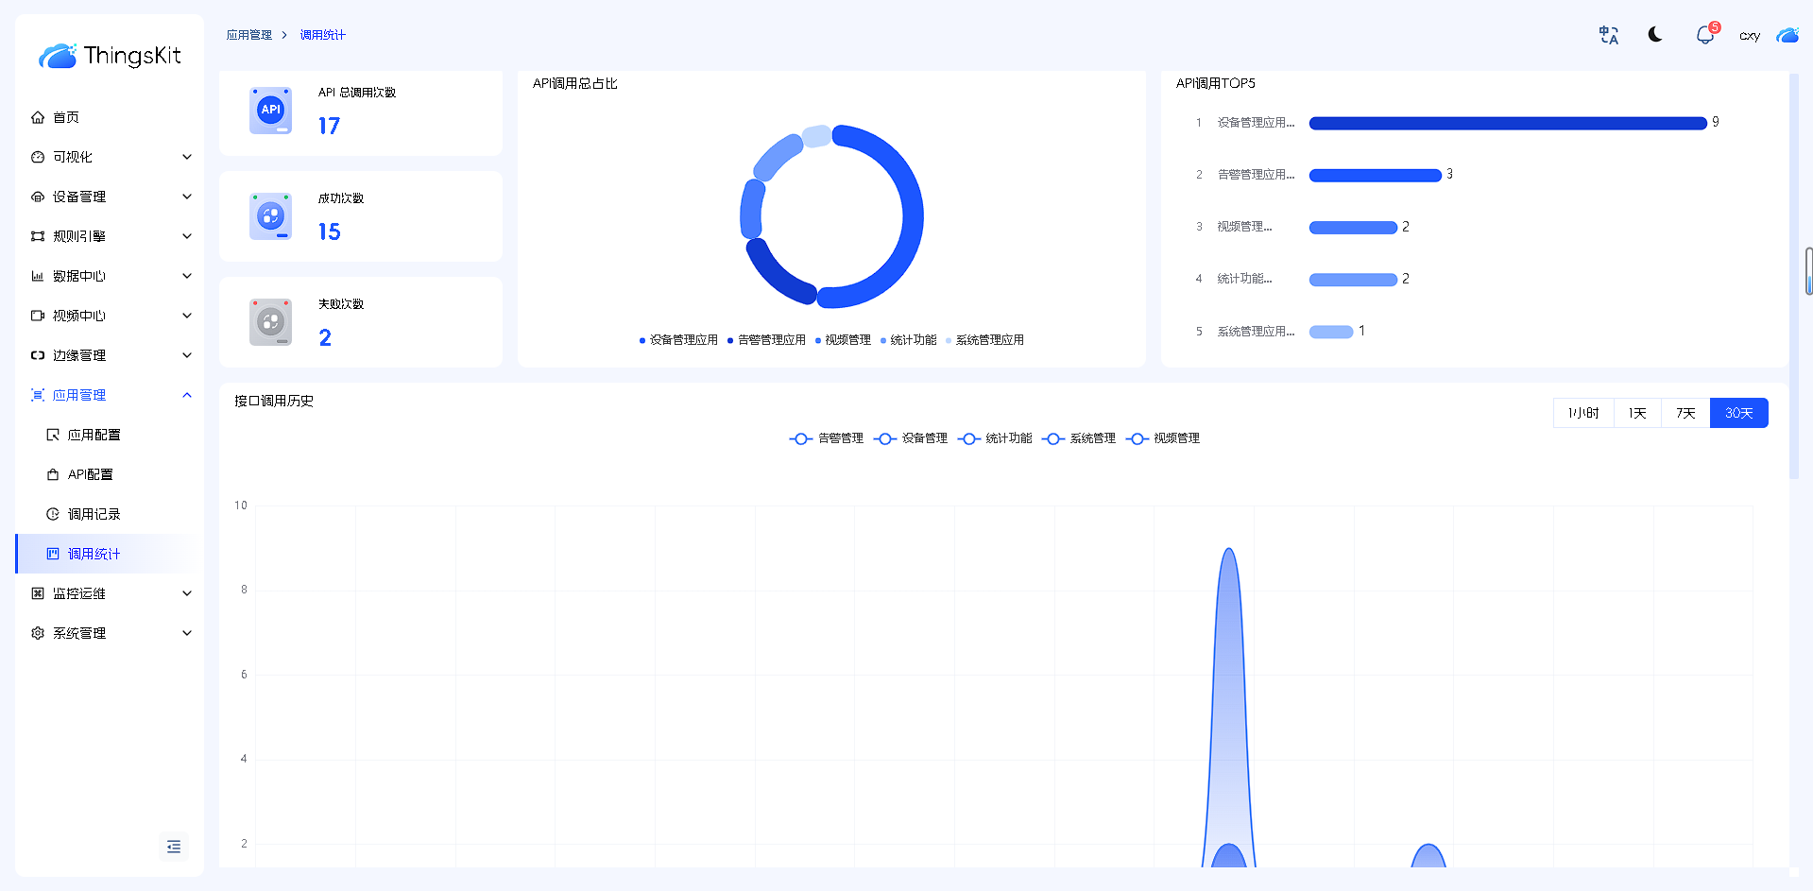Screen dimensions: 1813x891
Task: Click the ThingsKit logo
Action: click(x=110, y=56)
